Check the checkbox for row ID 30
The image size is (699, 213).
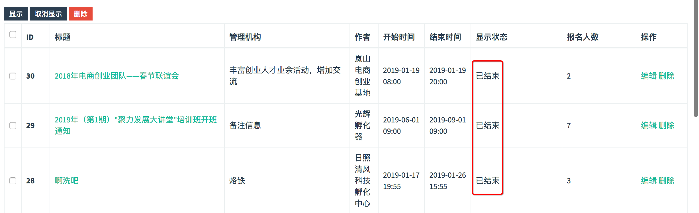click(13, 76)
